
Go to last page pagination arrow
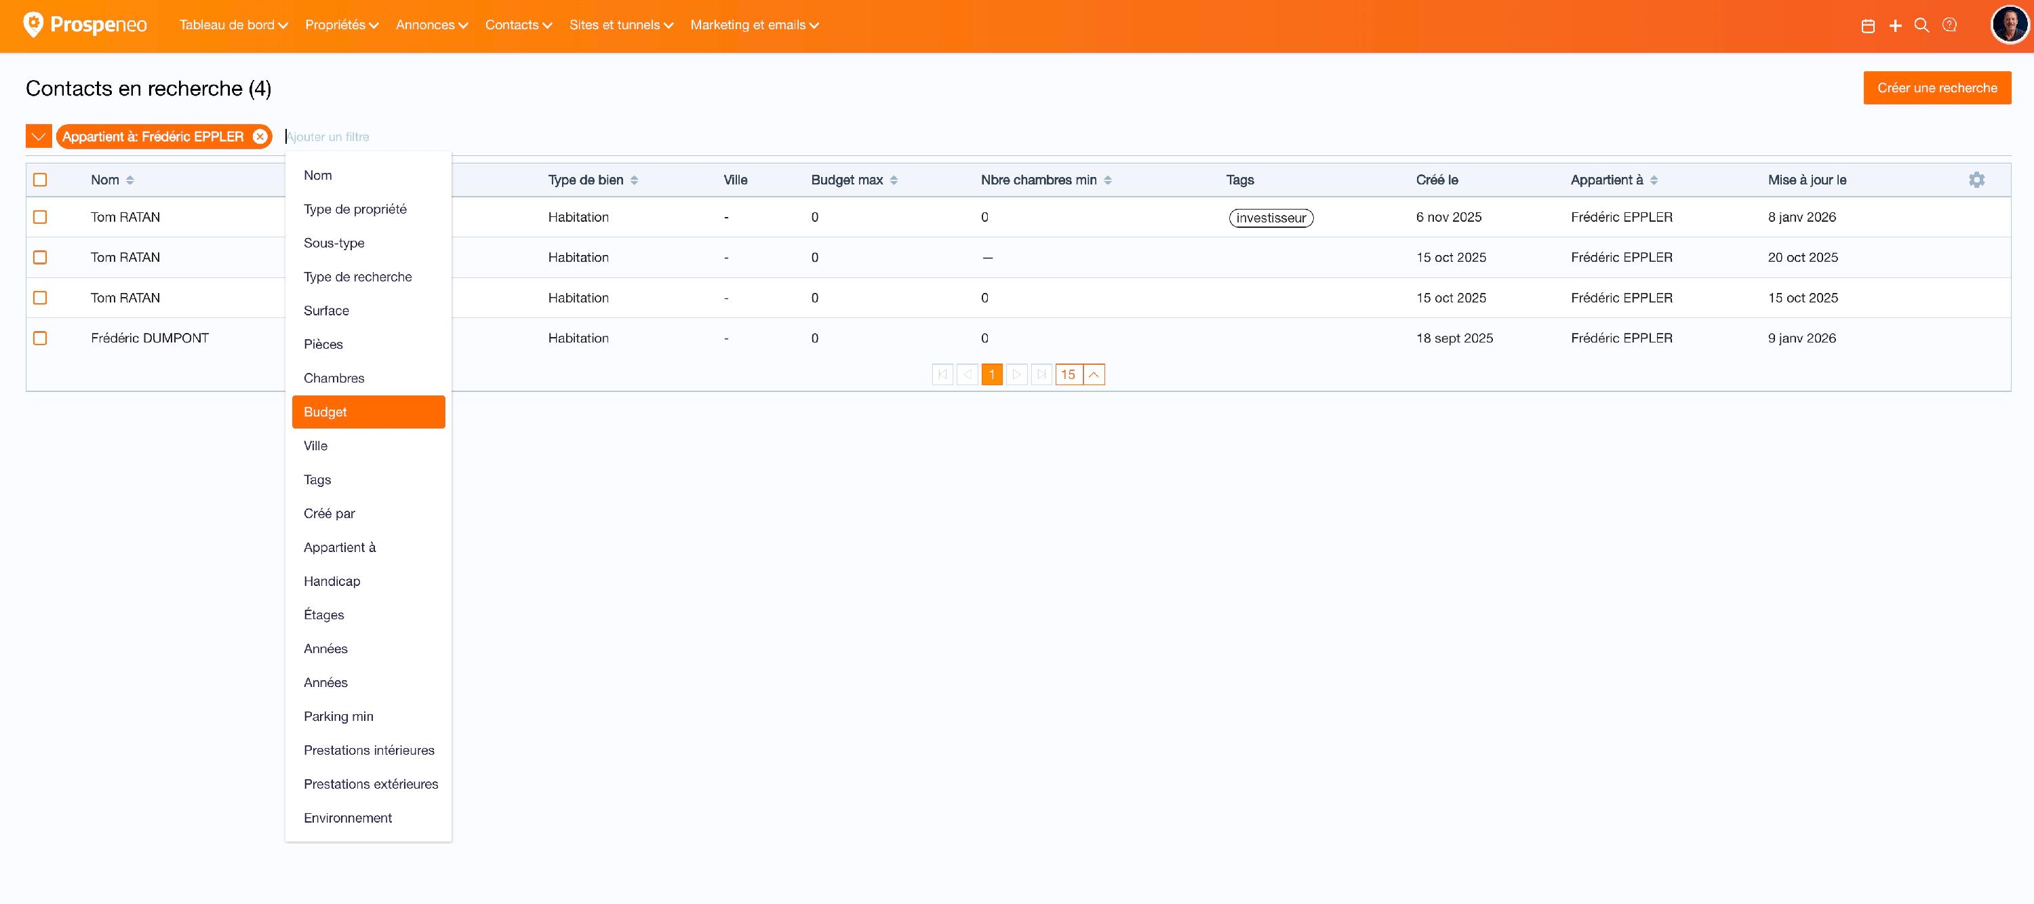pyautogui.click(x=1041, y=374)
